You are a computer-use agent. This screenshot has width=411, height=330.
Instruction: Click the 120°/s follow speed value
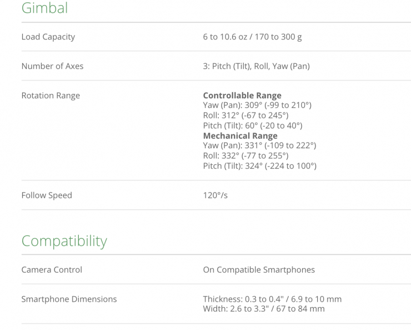click(x=215, y=196)
